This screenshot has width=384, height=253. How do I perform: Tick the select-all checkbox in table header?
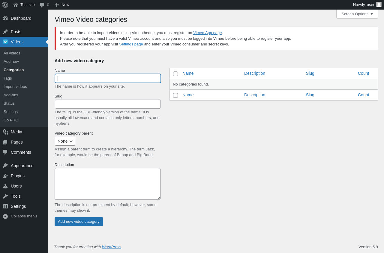[x=175, y=74]
